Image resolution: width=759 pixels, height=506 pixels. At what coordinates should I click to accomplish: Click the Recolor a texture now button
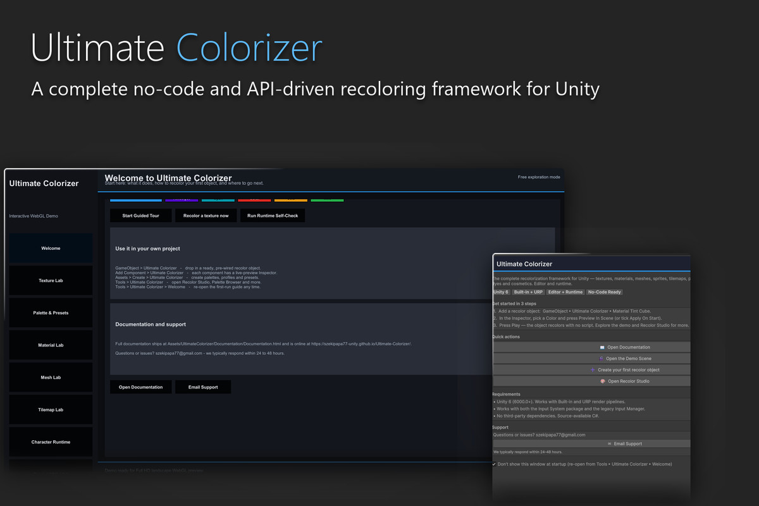click(x=206, y=216)
